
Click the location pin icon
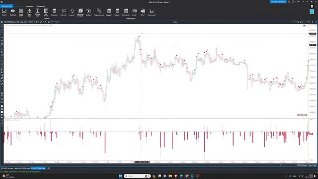tap(312, 6)
